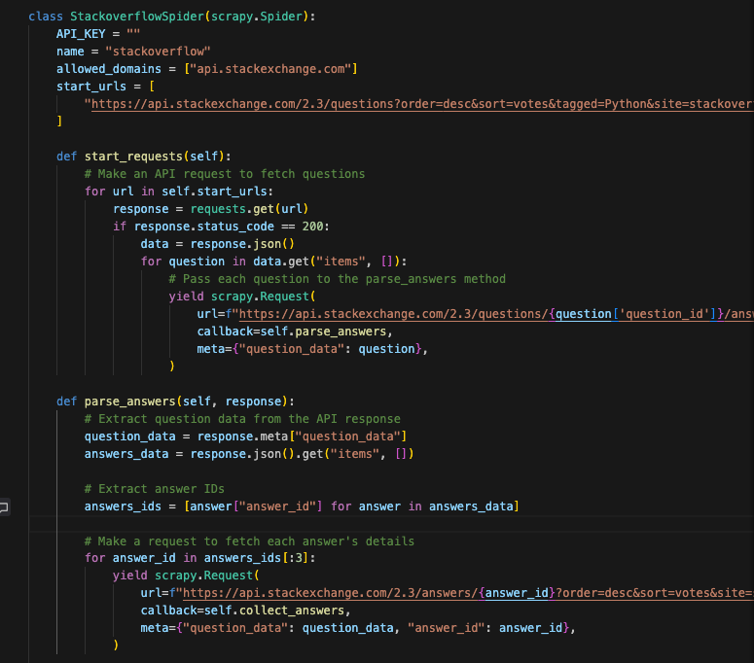Viewport: 754px width, 663px height.
Task: Click the blank line below answers_ids assignment
Action: [x=292, y=524]
